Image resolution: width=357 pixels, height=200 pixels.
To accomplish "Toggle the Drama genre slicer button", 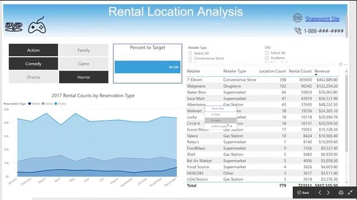I will (x=33, y=77).
